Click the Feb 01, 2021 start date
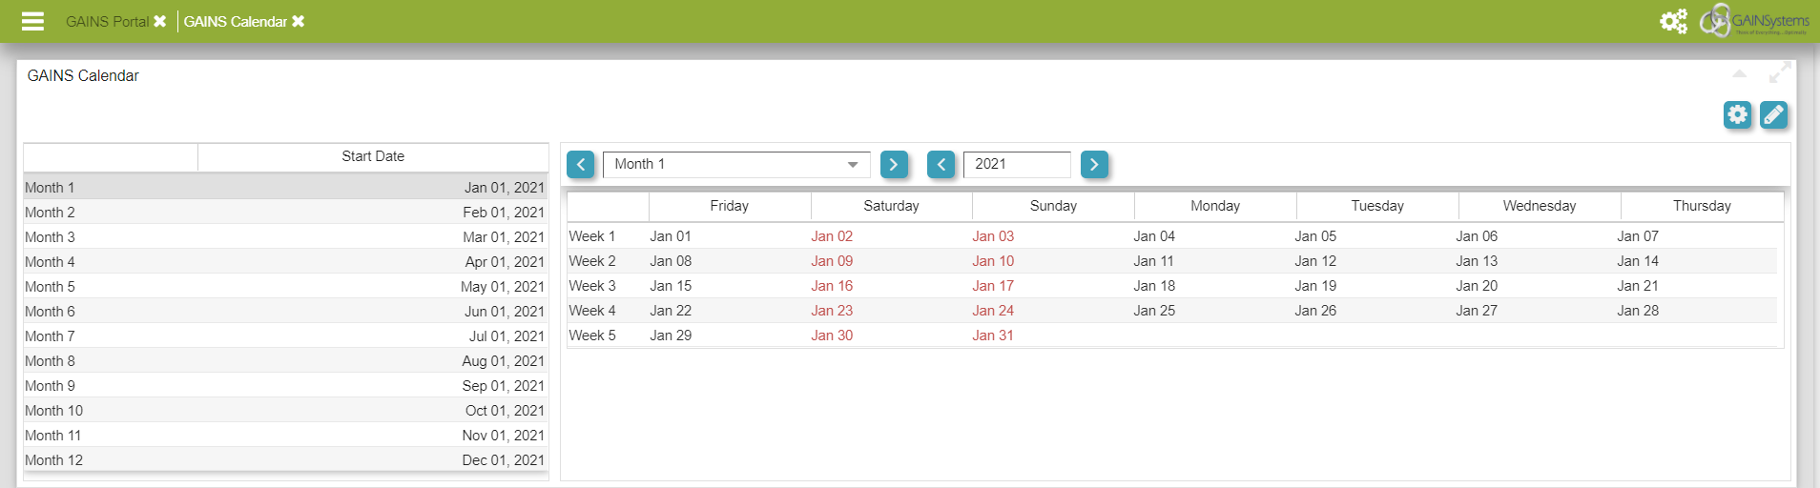The image size is (1820, 488). tap(504, 213)
